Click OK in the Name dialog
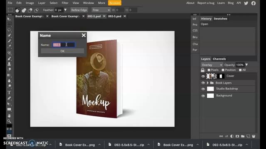The width and height of the screenshot is (266, 149). click(62, 51)
